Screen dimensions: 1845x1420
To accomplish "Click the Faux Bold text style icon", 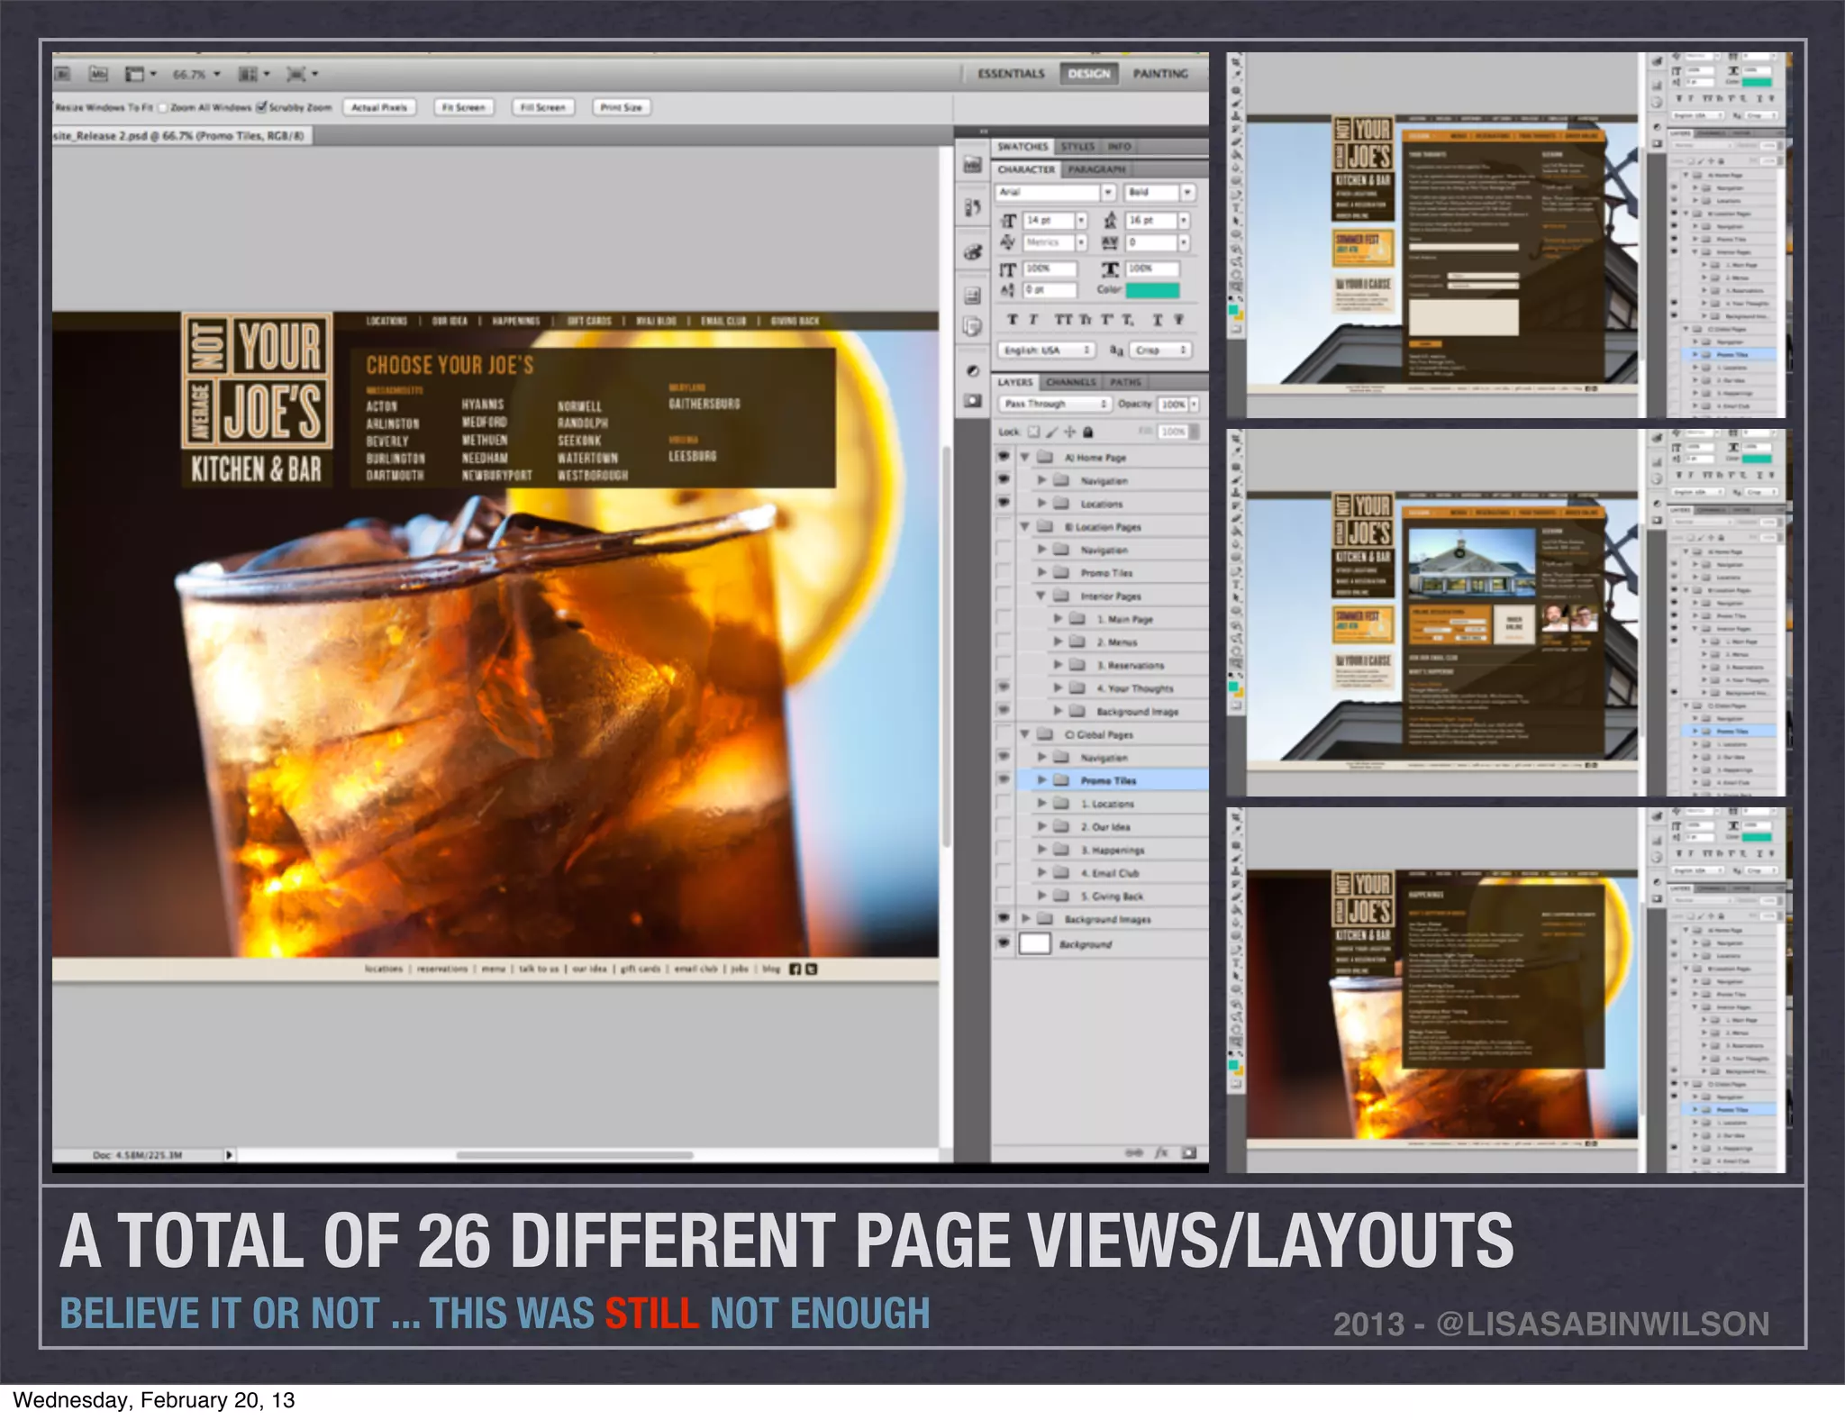I will click(1013, 320).
